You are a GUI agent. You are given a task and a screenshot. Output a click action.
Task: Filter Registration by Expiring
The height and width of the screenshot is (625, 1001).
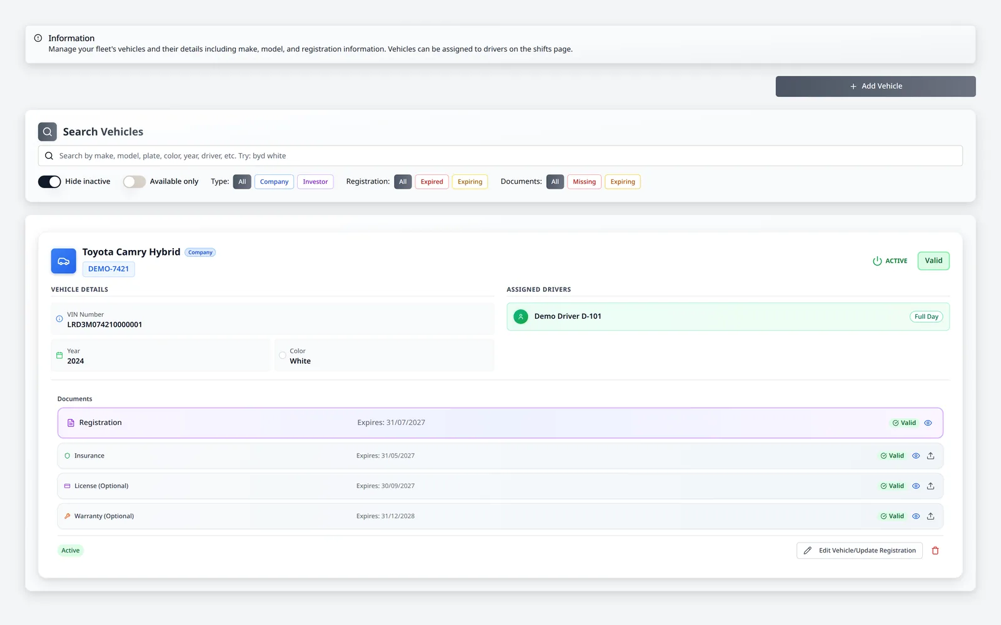pyautogui.click(x=470, y=182)
